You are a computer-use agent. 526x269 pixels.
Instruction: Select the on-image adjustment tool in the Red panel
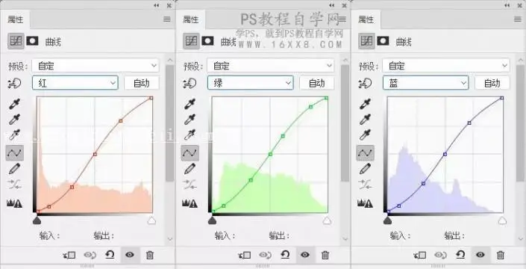(x=14, y=83)
